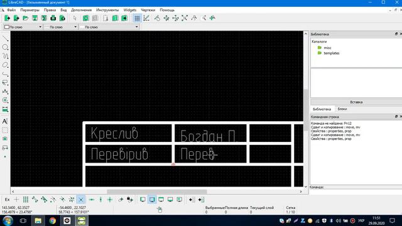Toggle snap center

click(53, 200)
